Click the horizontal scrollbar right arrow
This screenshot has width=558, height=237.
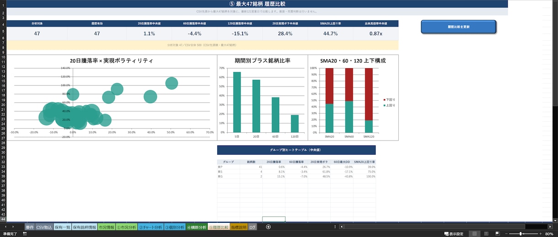click(x=550, y=227)
